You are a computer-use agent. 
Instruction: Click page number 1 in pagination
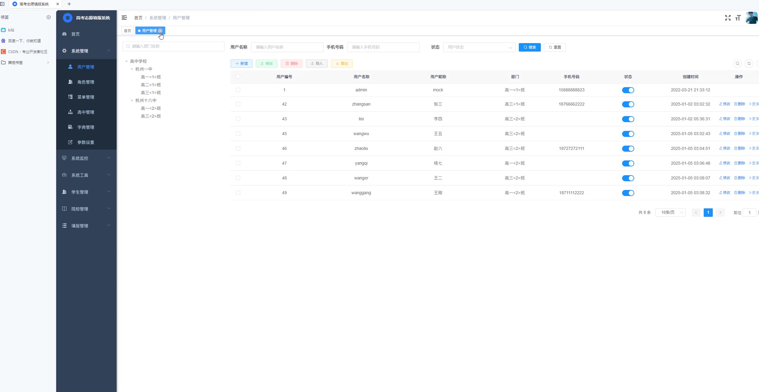[x=708, y=213]
